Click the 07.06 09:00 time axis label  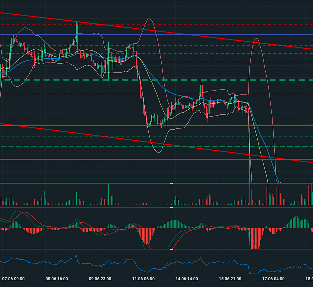[x=13, y=279]
